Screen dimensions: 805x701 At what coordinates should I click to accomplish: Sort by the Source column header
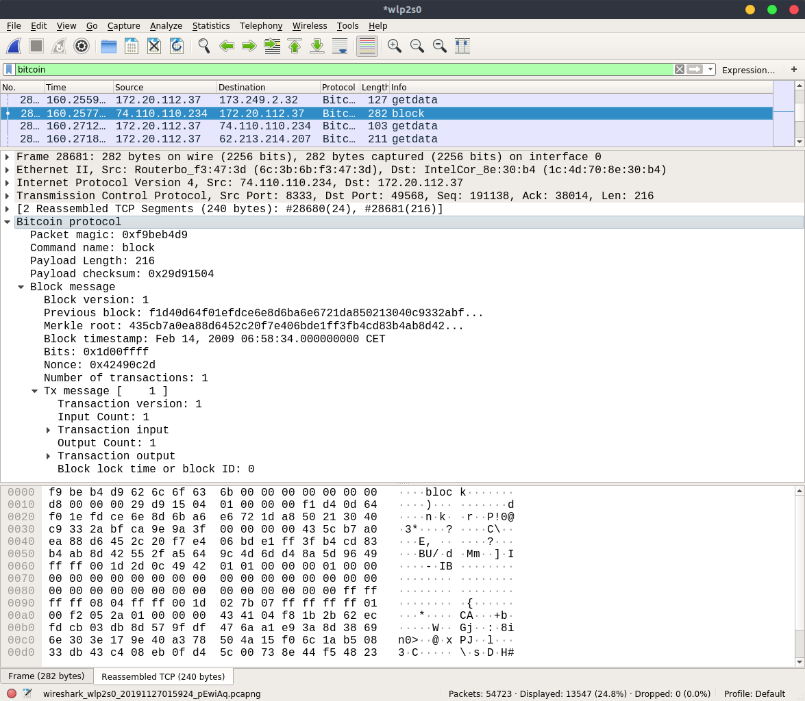pos(165,87)
